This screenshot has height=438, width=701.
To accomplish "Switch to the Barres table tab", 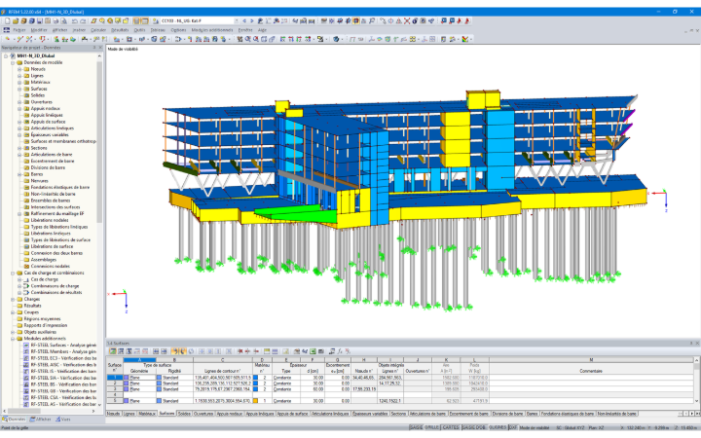I will [532, 414].
